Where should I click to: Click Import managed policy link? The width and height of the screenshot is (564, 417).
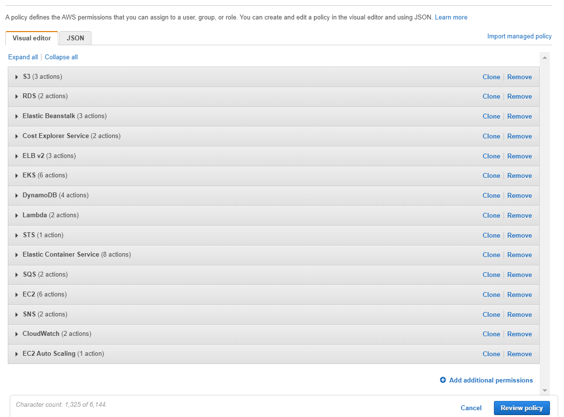pos(519,36)
